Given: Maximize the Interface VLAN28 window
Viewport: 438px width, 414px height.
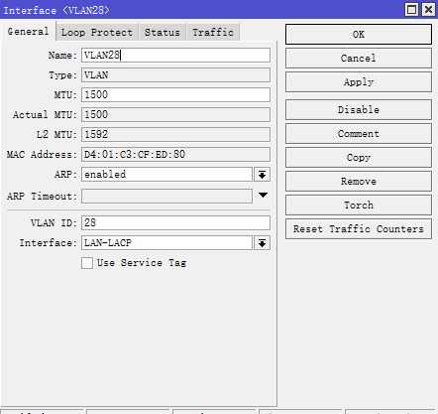Looking at the screenshot, I should pos(411,9).
